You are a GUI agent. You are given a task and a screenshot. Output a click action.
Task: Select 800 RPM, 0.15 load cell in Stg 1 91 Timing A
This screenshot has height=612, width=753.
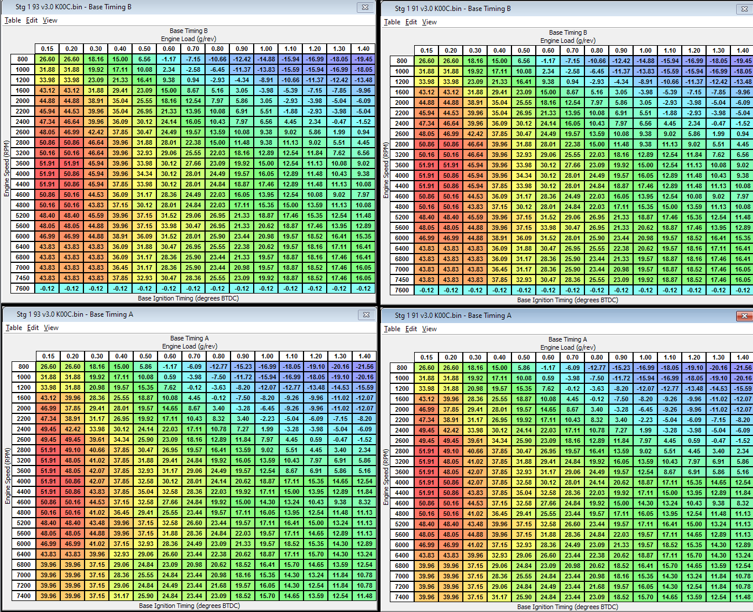point(427,368)
